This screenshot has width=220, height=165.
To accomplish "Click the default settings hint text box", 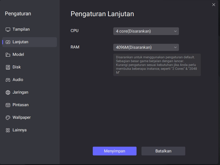I will [157, 65].
